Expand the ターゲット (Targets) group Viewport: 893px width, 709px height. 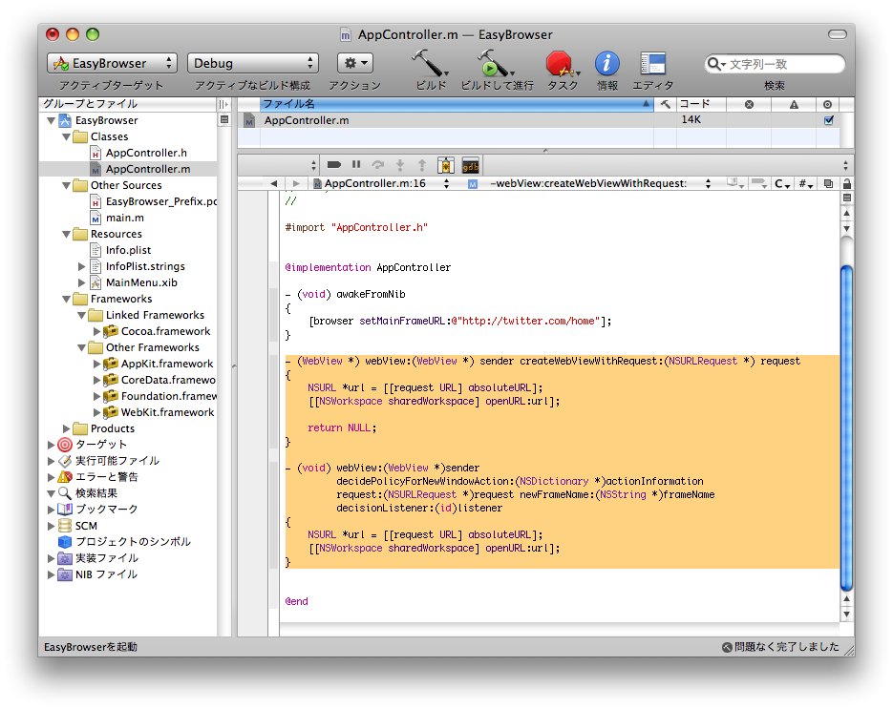(52, 445)
